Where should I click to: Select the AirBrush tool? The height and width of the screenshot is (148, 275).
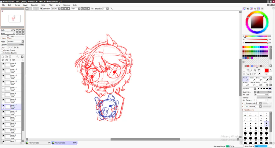pyautogui.click(x=252, y=84)
